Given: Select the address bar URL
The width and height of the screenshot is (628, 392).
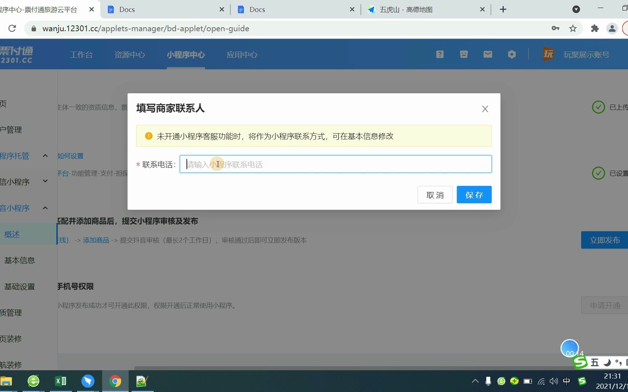Looking at the screenshot, I should coord(146,28).
